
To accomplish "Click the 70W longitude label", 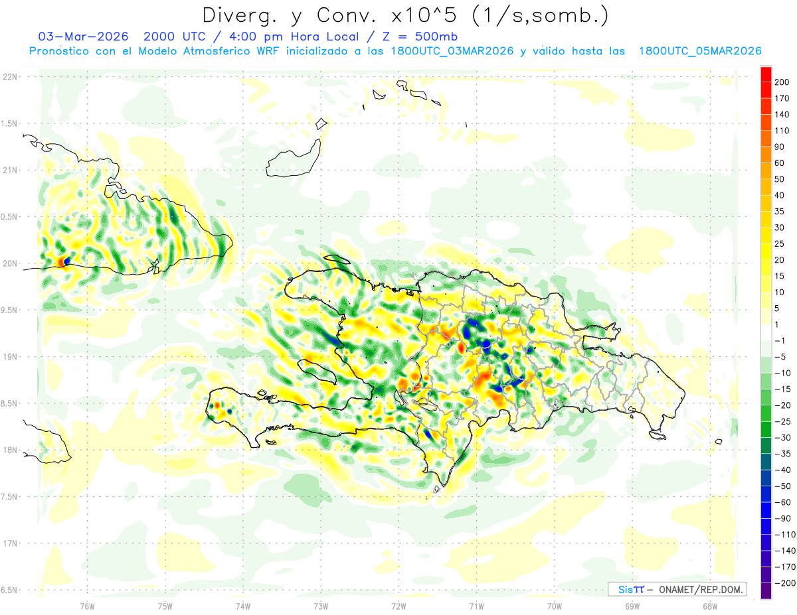I will click(x=555, y=606).
